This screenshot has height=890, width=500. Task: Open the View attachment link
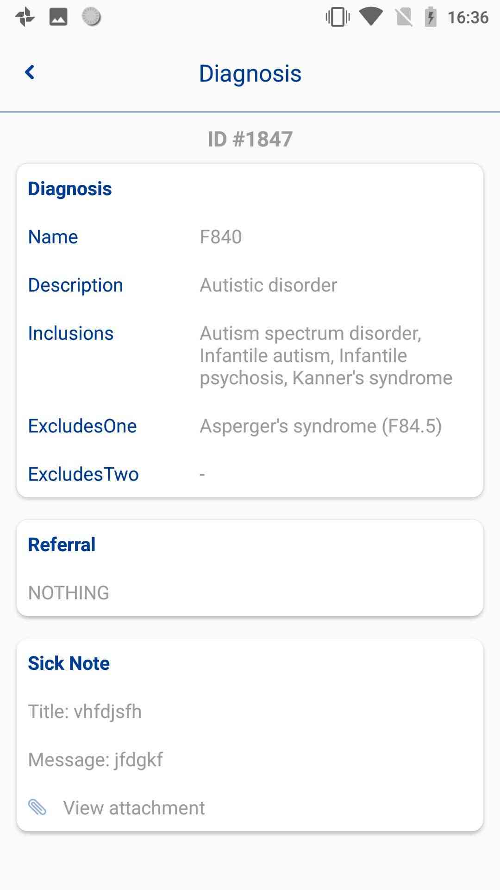tap(134, 808)
